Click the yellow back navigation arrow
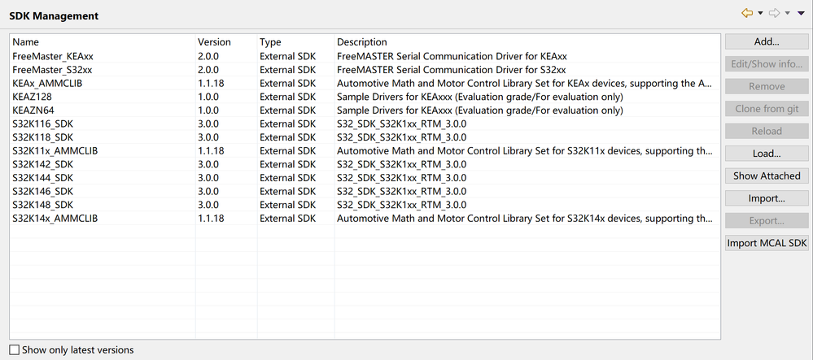This screenshot has height=360, width=813. [x=747, y=13]
